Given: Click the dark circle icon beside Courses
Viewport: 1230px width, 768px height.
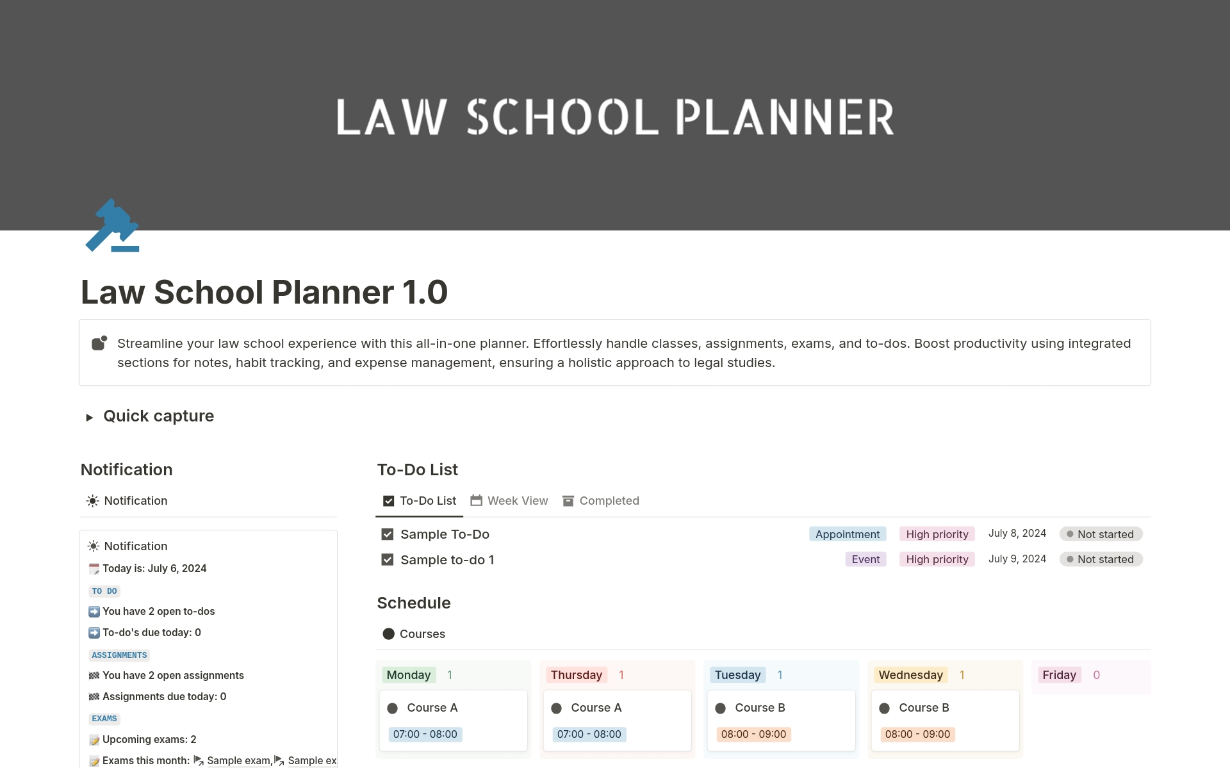Looking at the screenshot, I should pos(389,634).
